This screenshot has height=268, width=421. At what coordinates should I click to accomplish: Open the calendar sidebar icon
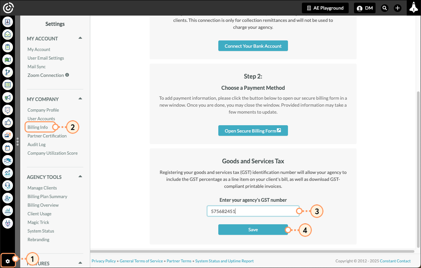click(x=8, y=148)
